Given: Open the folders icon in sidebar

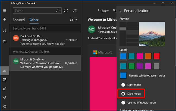Looking at the screenshot, I should (x=5, y=42).
